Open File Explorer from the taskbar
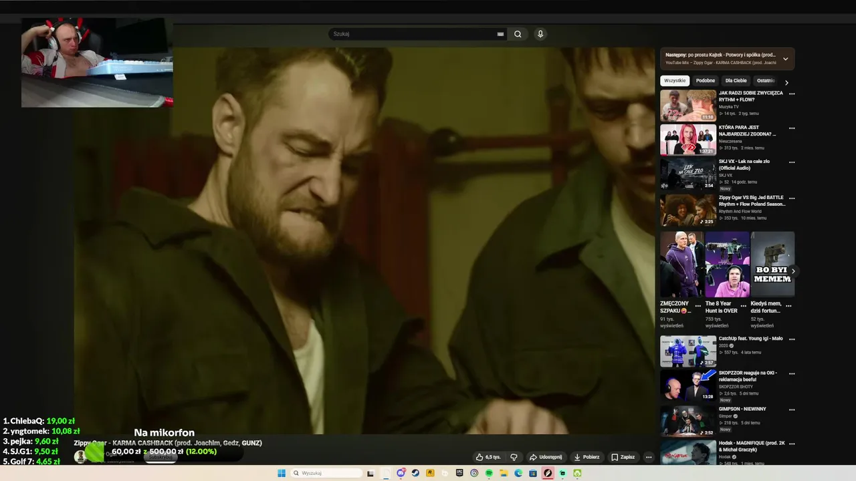Screen dimensions: 856x481 tap(504, 473)
